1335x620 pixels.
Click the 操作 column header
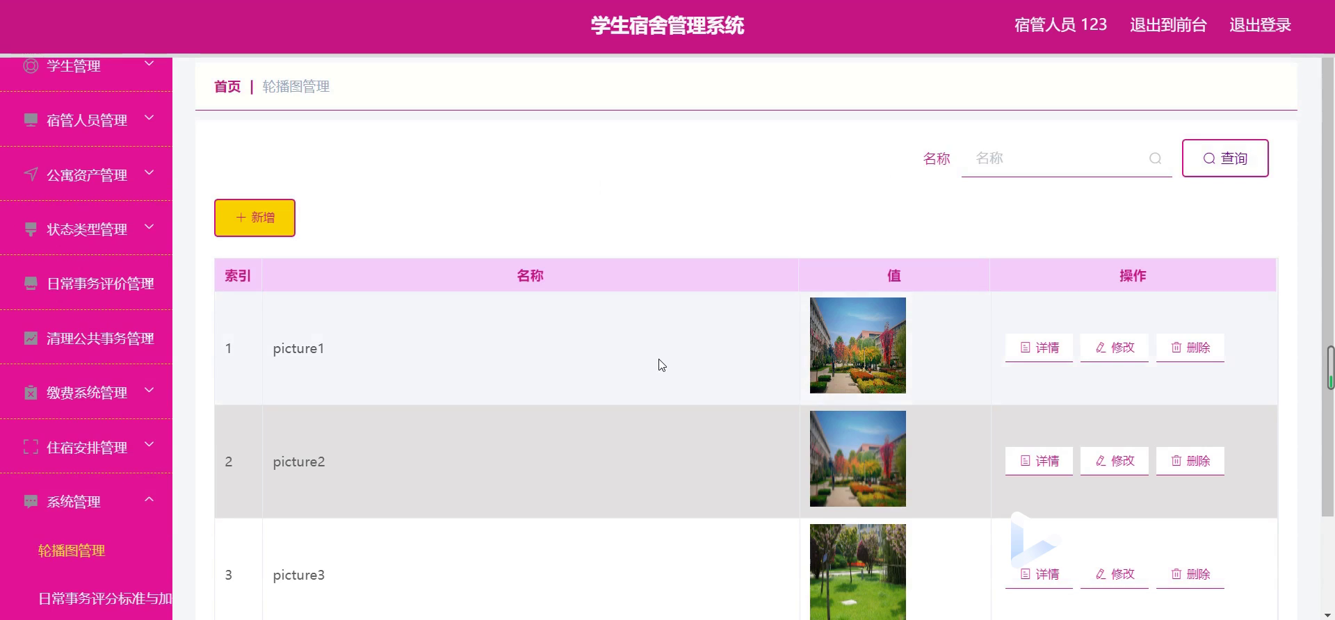pyautogui.click(x=1133, y=275)
